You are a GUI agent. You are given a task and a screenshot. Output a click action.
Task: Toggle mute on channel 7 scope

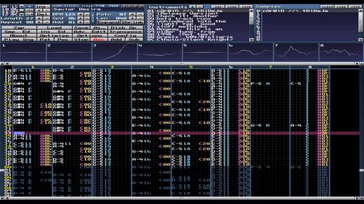(296, 52)
